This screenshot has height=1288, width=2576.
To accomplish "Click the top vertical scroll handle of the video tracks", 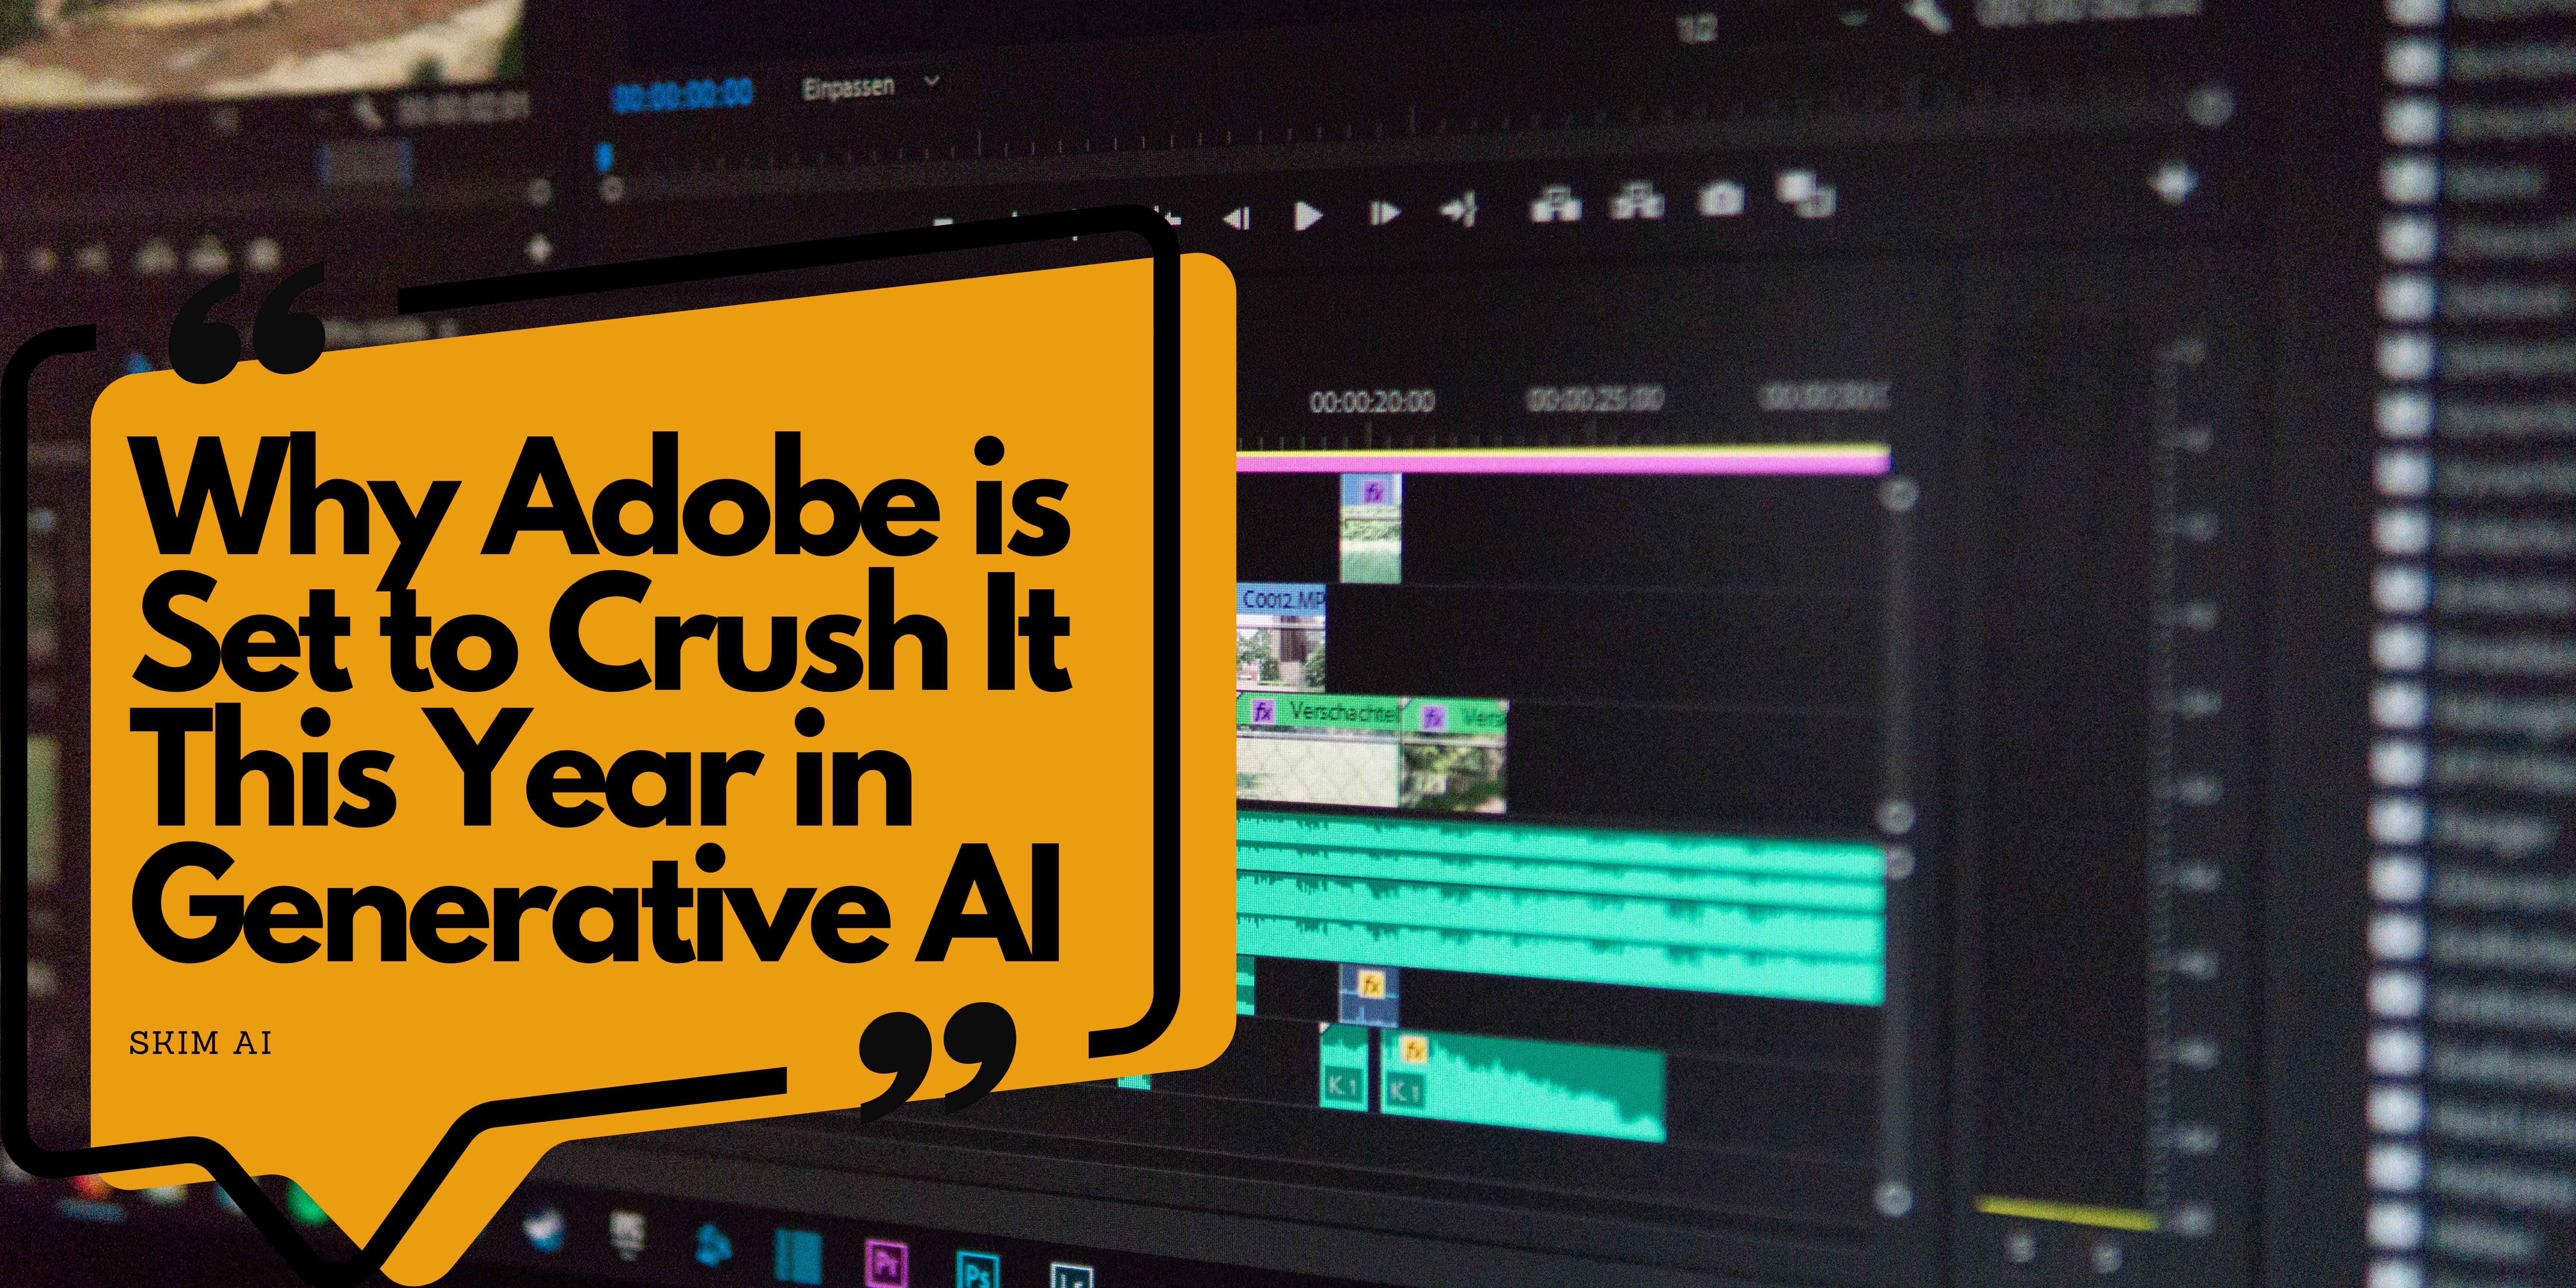I will click(1899, 494).
